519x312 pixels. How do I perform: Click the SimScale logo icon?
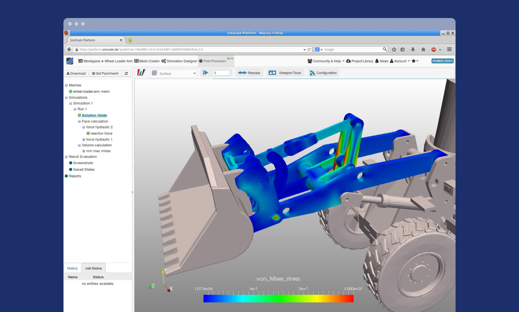70,61
